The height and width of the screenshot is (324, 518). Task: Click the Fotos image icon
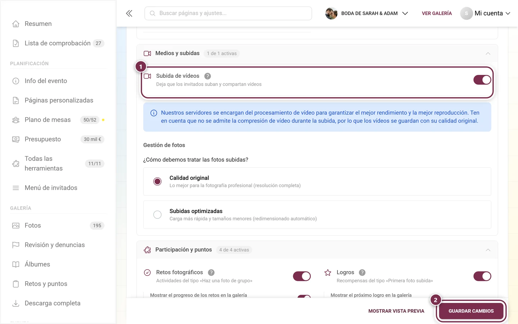point(16,226)
